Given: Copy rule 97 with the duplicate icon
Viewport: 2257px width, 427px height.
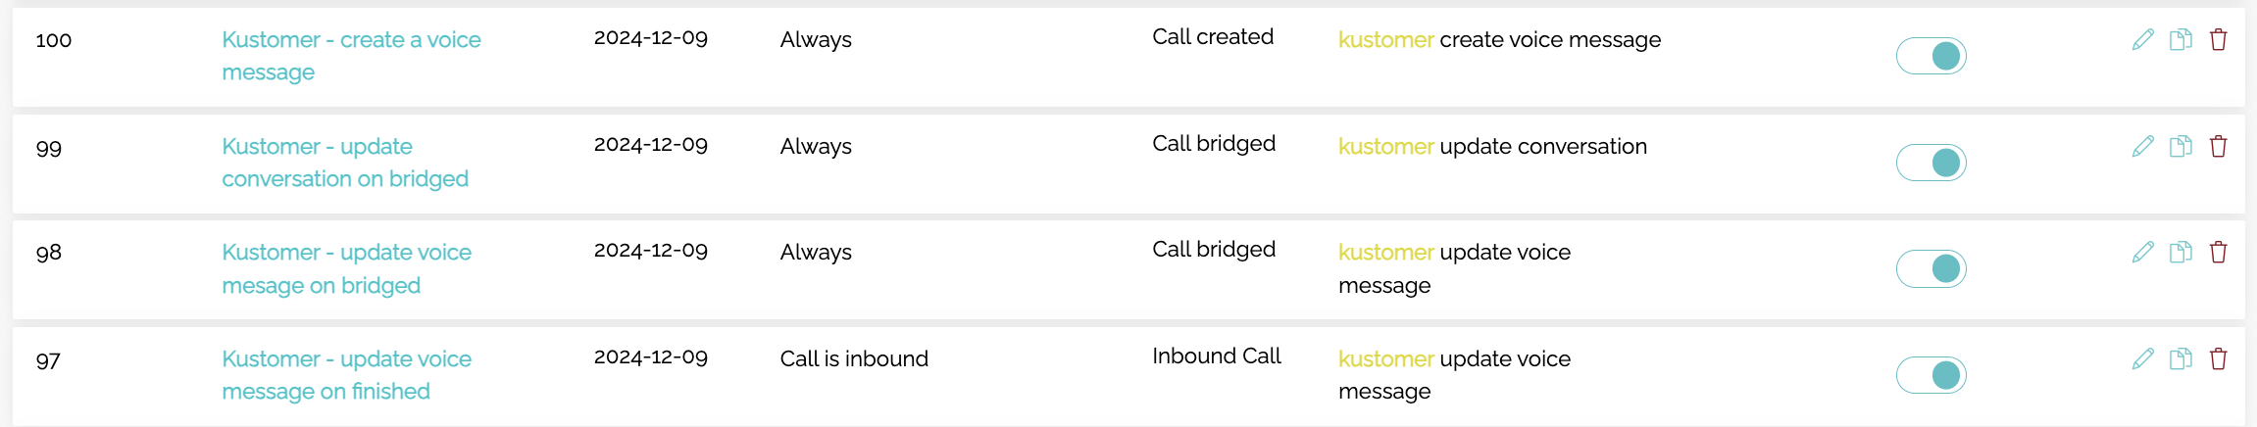Looking at the screenshot, I should point(2181,358).
